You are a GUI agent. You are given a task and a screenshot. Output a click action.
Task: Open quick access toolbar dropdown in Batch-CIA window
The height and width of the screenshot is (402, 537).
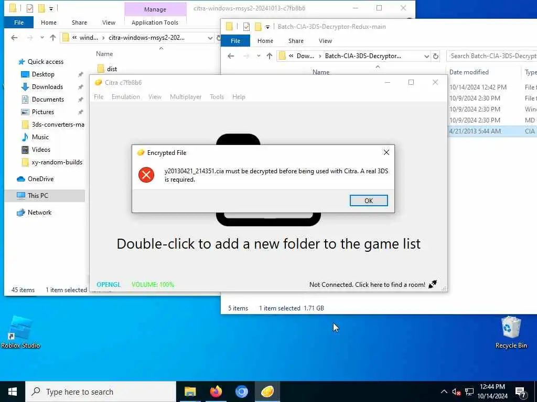267,27
